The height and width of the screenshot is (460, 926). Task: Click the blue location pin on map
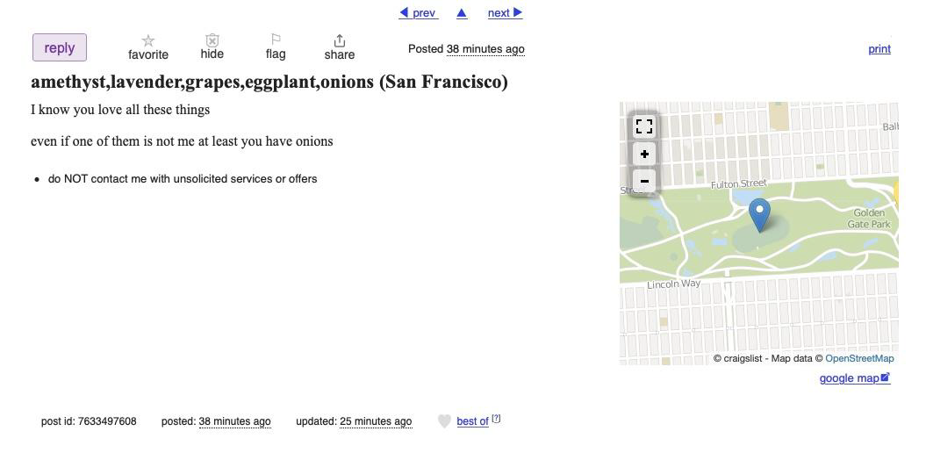pos(759,215)
